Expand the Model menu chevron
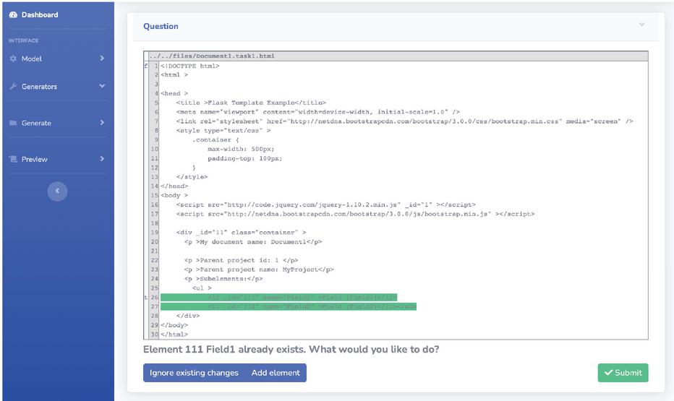674x401 pixels. click(x=102, y=59)
